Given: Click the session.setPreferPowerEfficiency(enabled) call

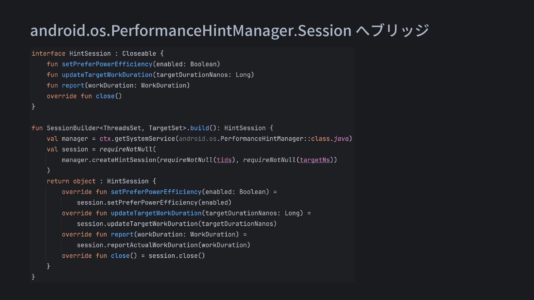Looking at the screenshot, I should click(154, 202).
